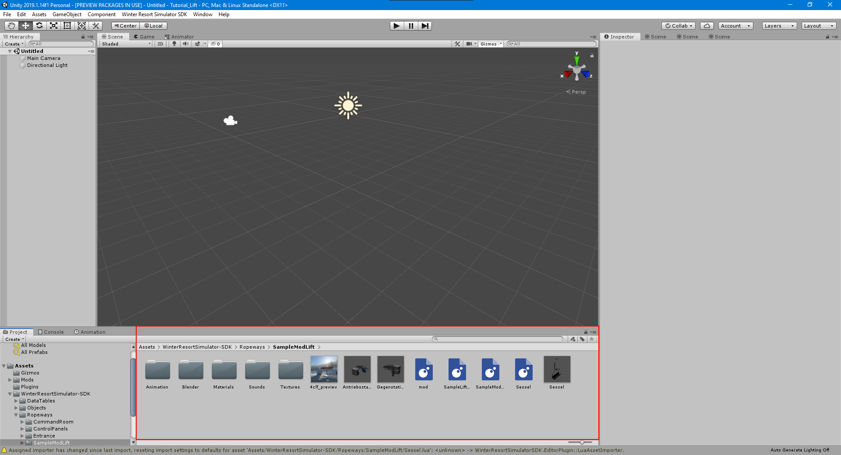Click the Project search field

498,339
